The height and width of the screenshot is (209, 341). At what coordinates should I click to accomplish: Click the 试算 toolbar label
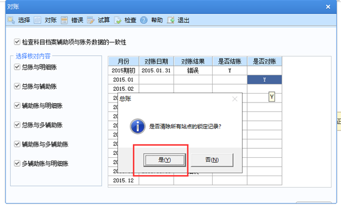point(104,20)
